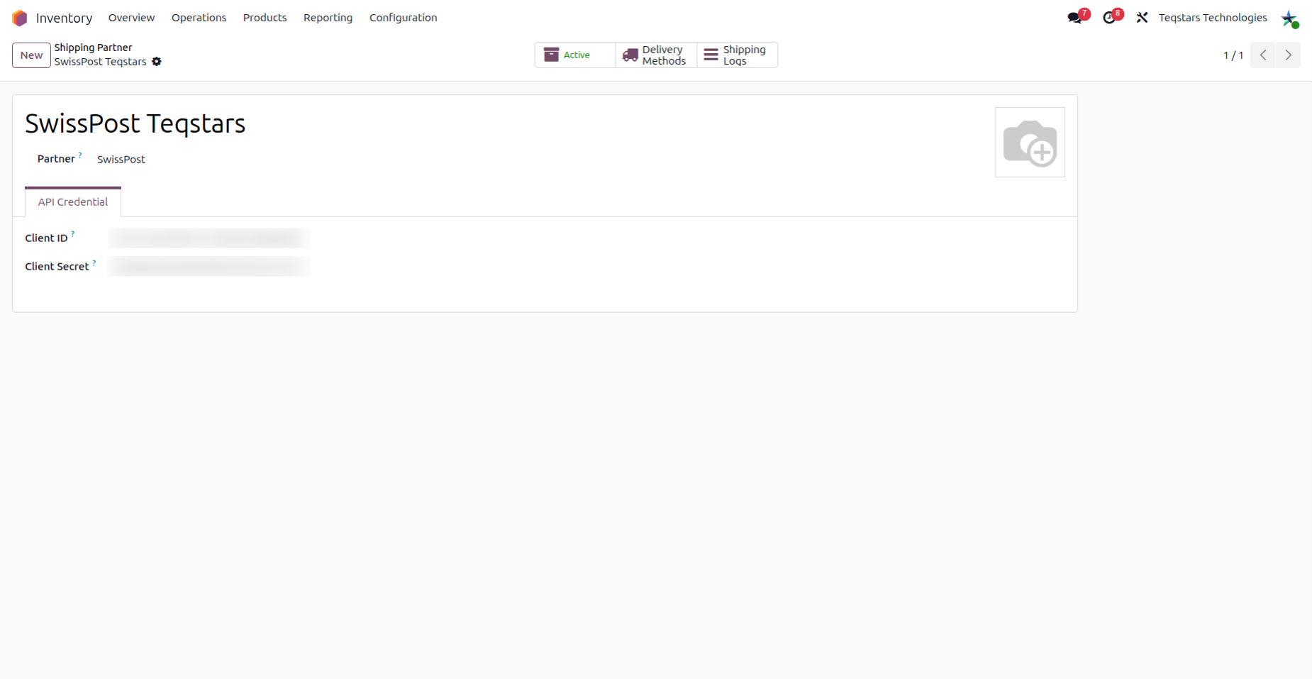Open Shipping Logs smart button

(x=737, y=55)
